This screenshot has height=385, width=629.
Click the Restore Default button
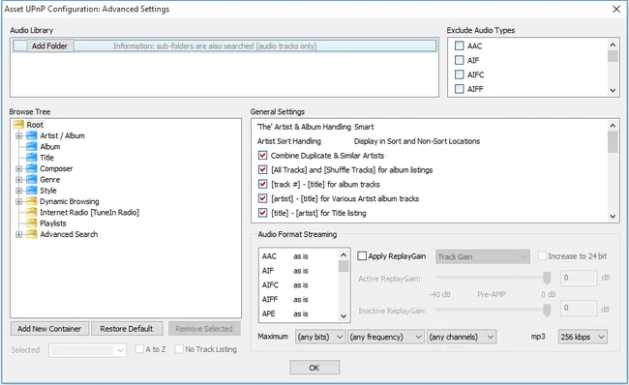click(x=127, y=329)
